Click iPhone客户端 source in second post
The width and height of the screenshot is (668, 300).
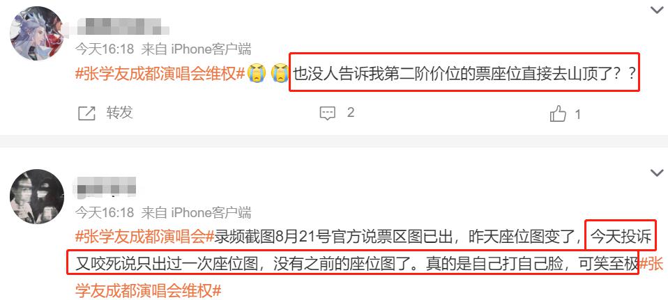coord(211,212)
